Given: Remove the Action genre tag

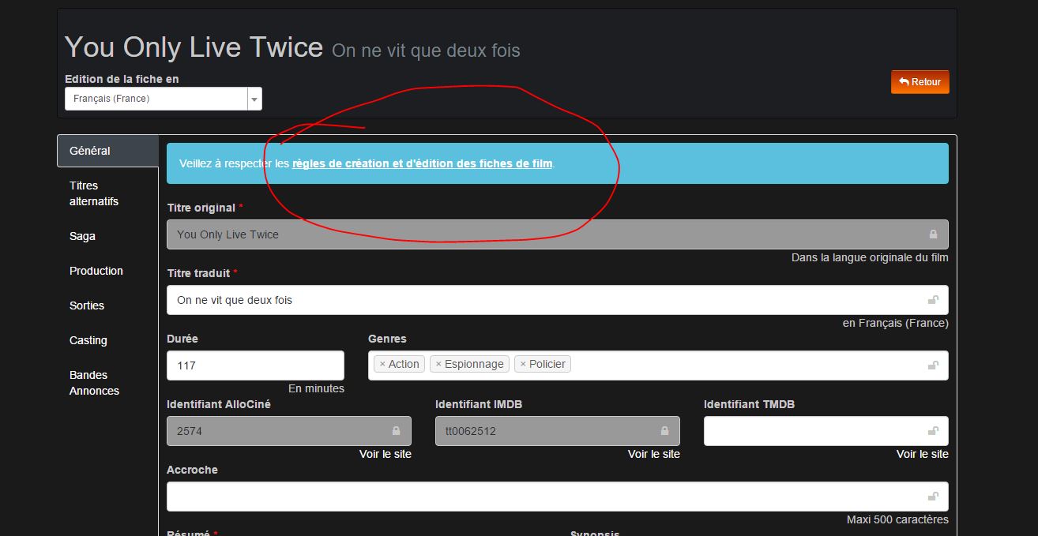Looking at the screenshot, I should 382,364.
